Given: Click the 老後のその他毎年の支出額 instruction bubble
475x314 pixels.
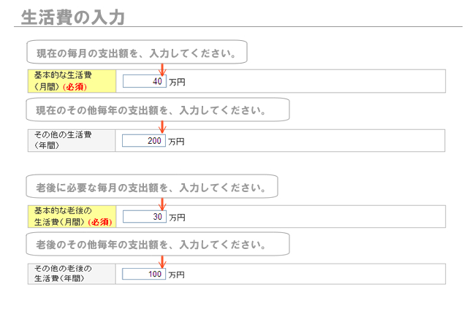Looking at the screenshot, I should pyautogui.click(x=158, y=244).
